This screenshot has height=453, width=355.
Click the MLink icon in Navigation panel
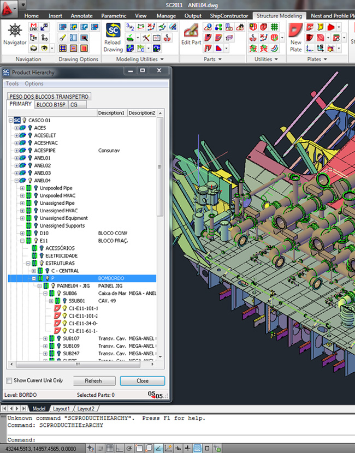click(33, 27)
